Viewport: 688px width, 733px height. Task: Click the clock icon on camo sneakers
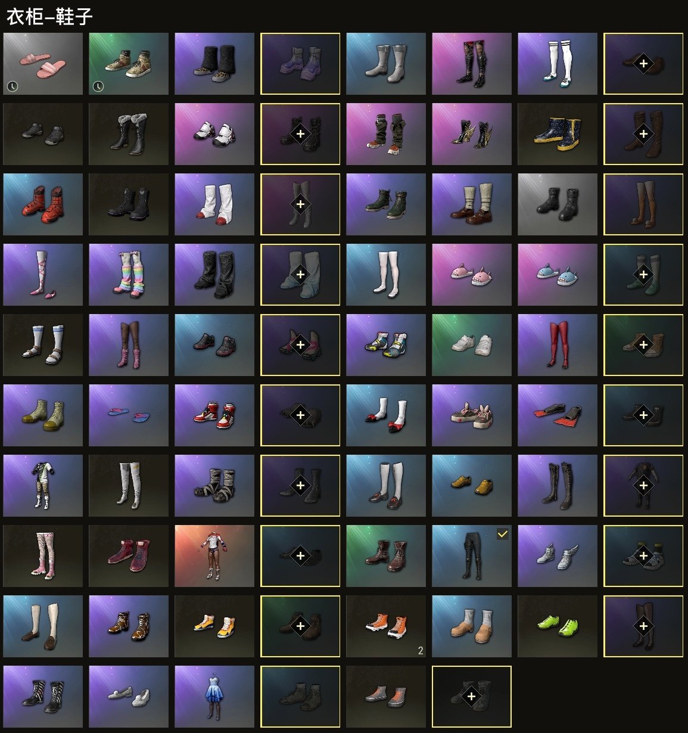98,86
